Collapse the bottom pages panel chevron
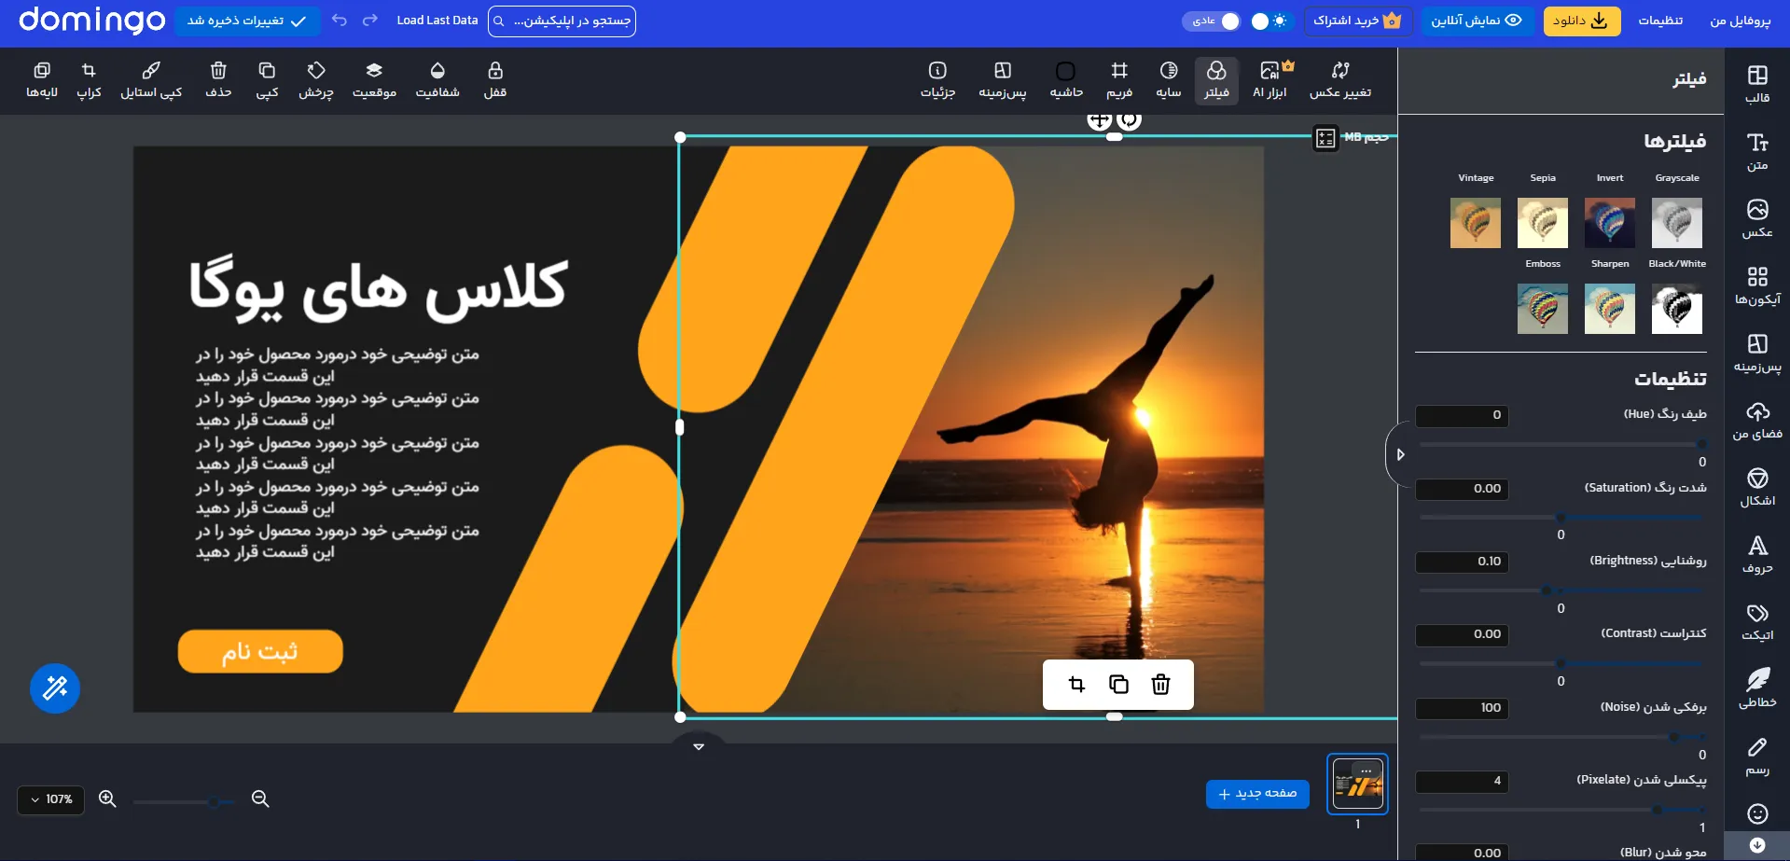The image size is (1790, 861). 699,745
